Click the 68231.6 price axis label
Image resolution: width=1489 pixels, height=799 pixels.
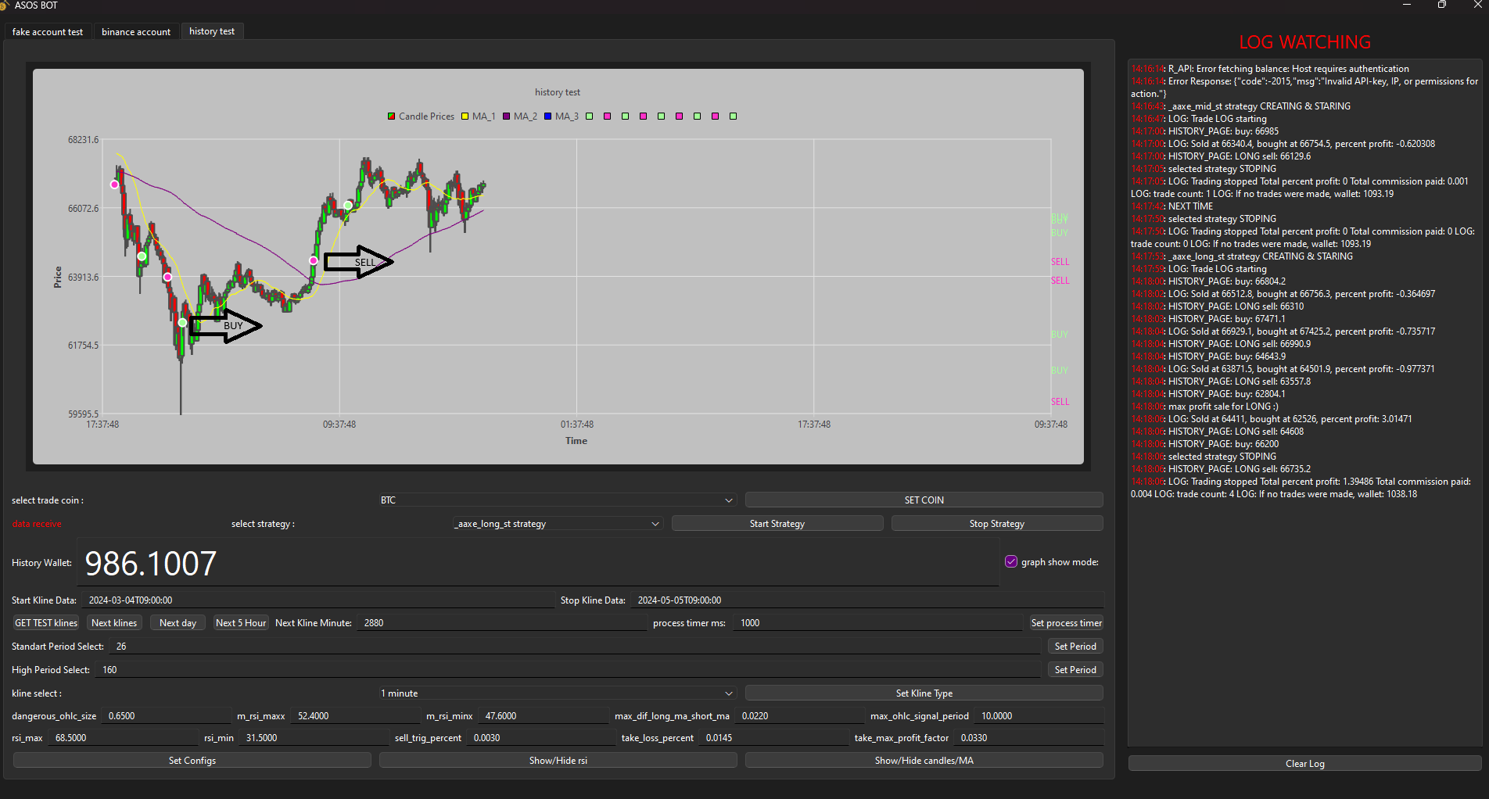(83, 140)
